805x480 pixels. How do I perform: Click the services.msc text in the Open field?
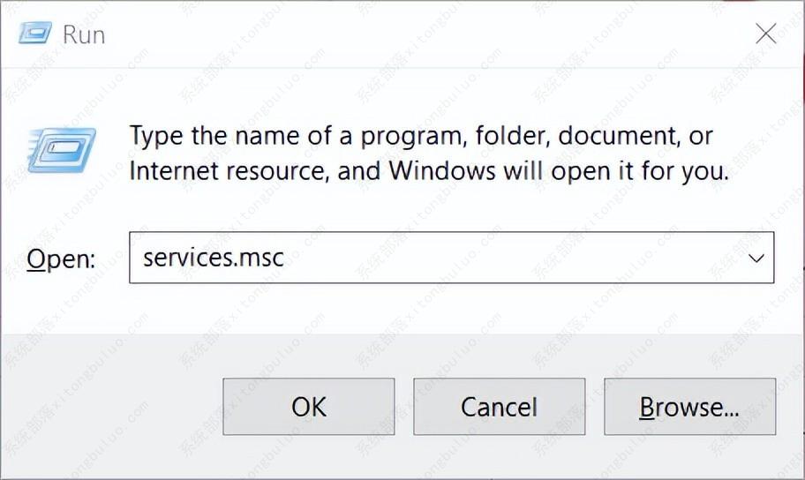pyautogui.click(x=213, y=258)
